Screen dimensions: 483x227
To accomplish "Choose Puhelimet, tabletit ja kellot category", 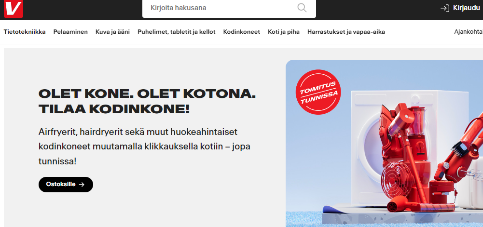I will [x=177, y=32].
